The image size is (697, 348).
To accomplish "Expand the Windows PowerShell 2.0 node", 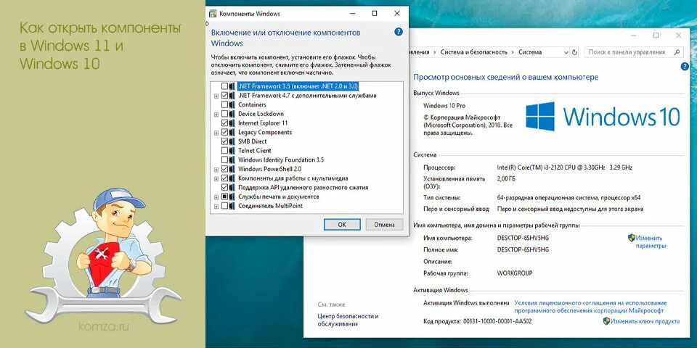I will (x=216, y=169).
